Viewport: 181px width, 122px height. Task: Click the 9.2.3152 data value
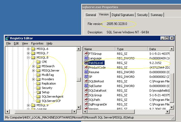(155, 63)
